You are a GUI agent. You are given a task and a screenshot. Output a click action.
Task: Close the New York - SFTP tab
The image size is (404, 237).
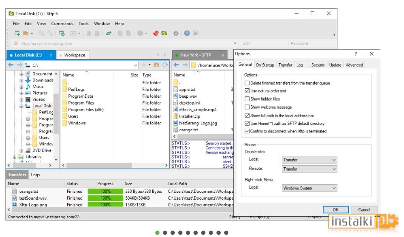coord(222,55)
